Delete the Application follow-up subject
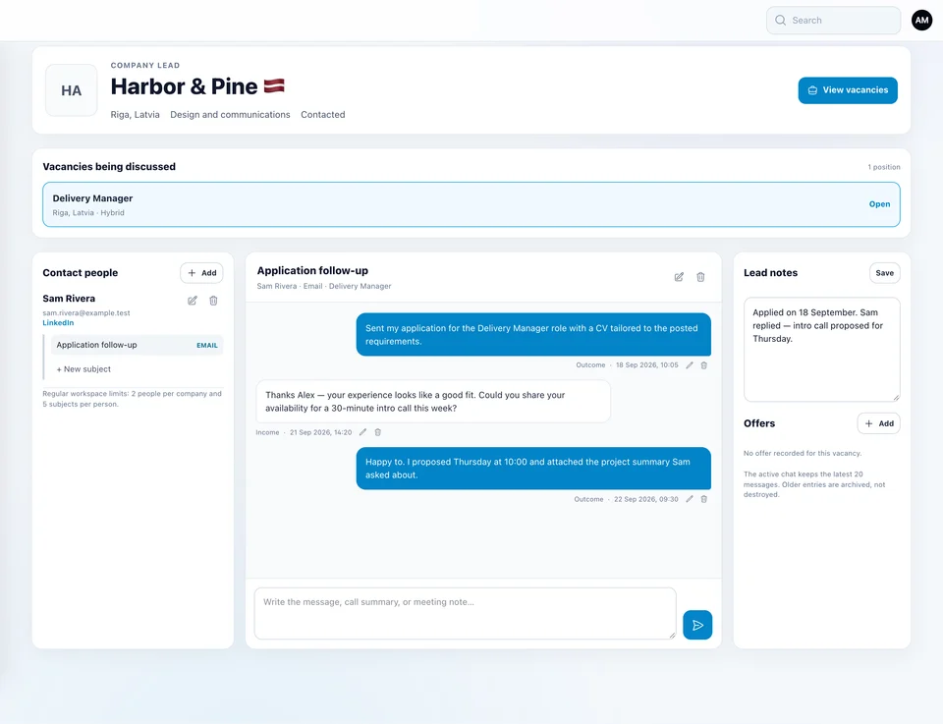The width and height of the screenshot is (943, 724). tap(700, 277)
